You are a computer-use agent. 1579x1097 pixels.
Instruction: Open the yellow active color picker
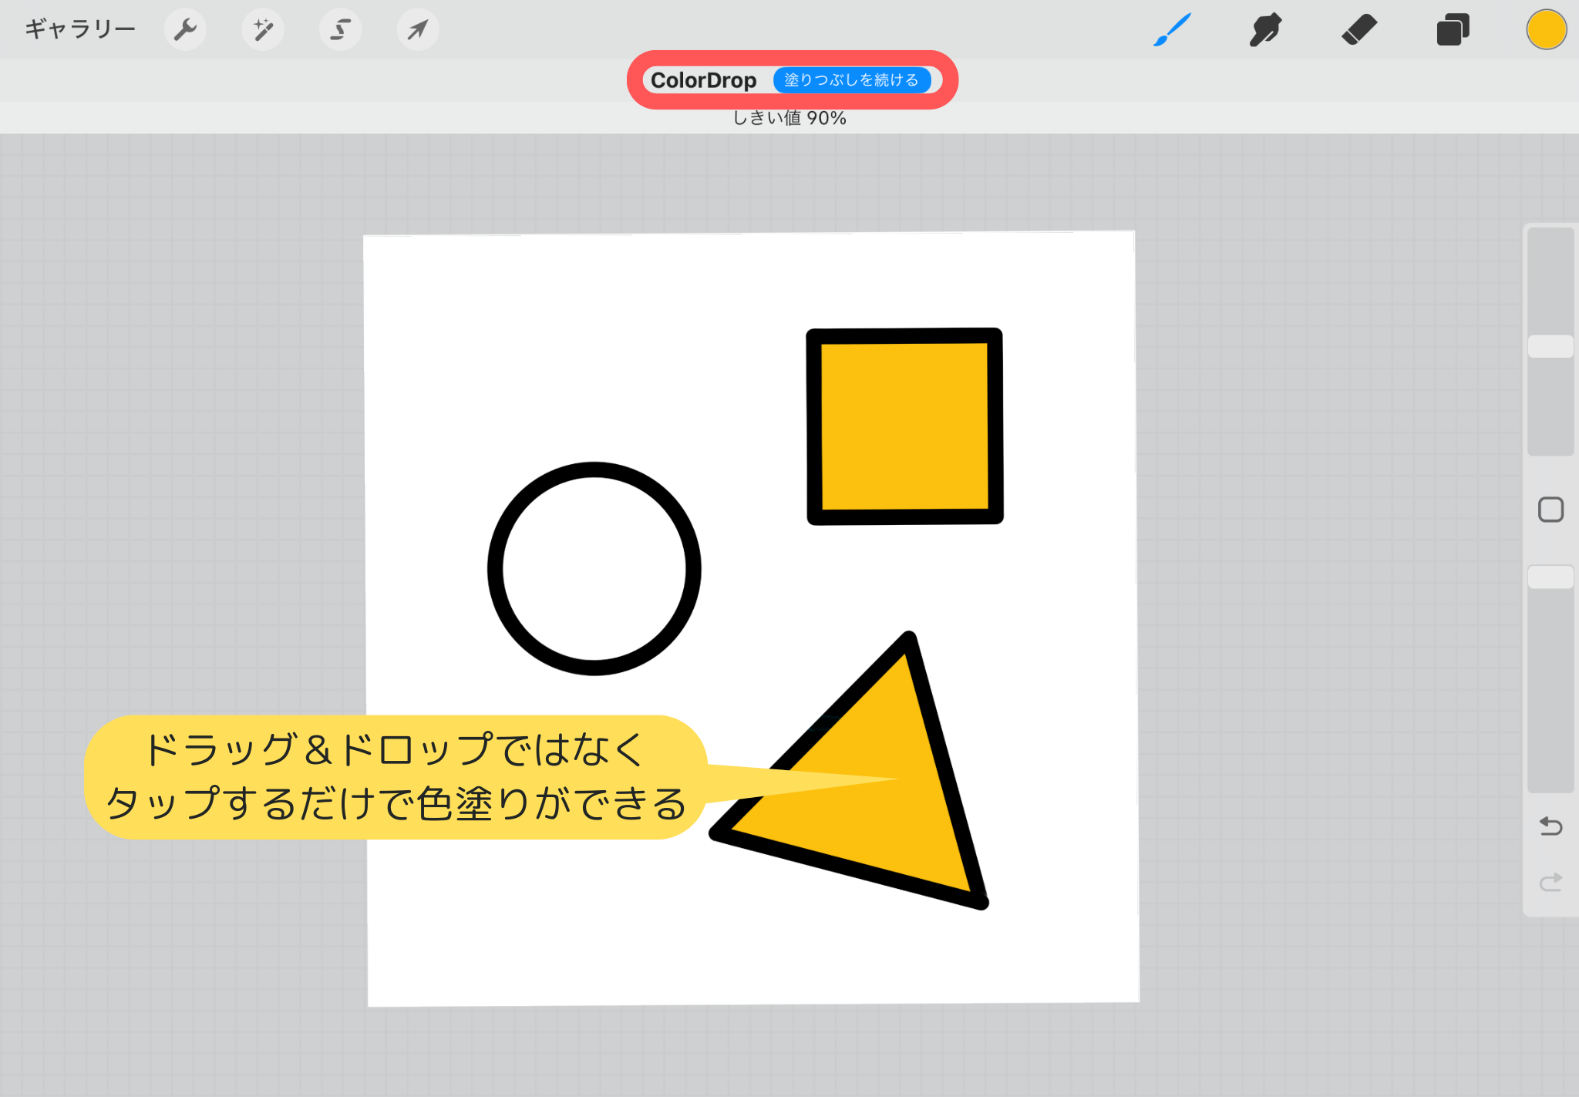tap(1546, 30)
